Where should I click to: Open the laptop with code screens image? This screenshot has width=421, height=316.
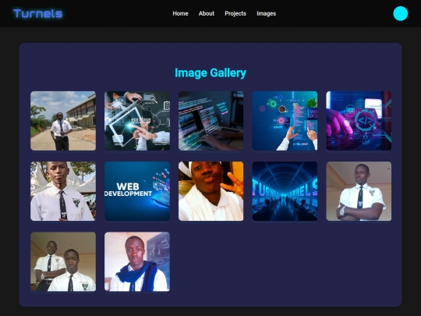[x=210, y=121]
